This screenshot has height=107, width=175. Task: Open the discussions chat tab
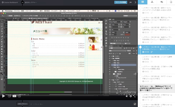[x=162, y=2]
